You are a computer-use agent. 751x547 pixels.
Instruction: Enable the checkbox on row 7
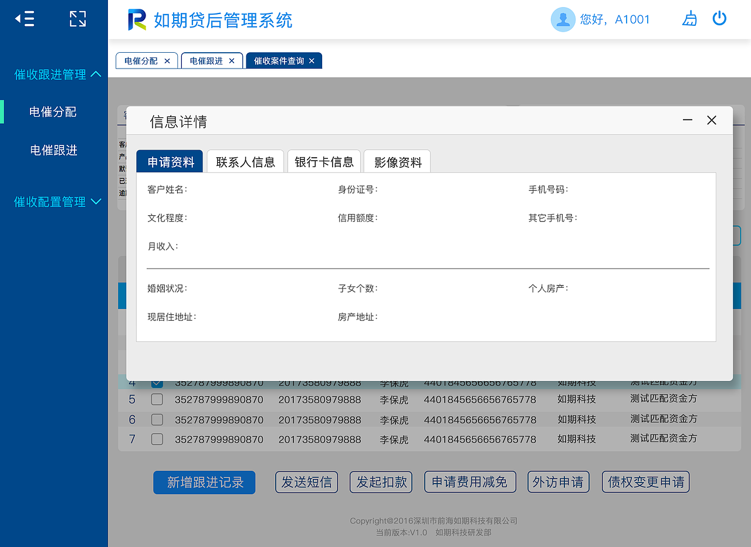(x=157, y=439)
